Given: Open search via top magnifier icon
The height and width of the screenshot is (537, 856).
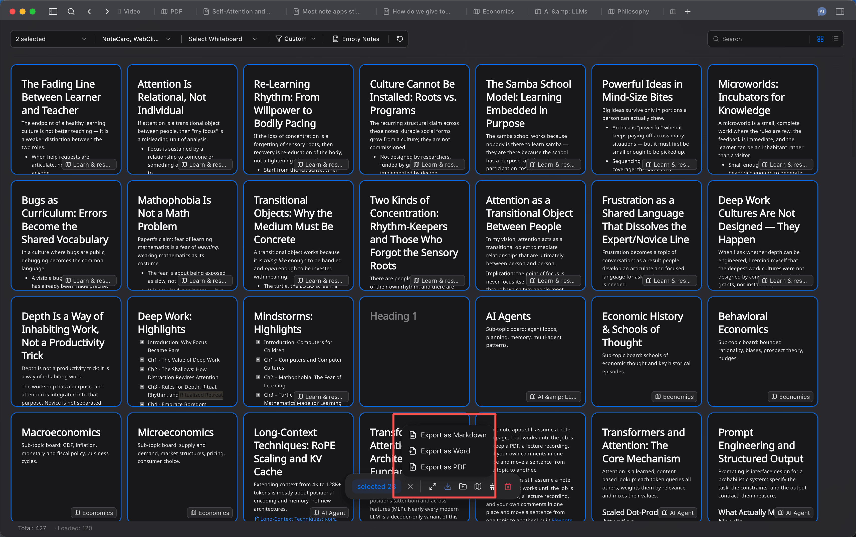Looking at the screenshot, I should click(71, 11).
